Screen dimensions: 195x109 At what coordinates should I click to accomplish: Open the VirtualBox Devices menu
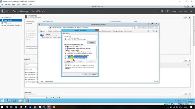click(24, 4)
